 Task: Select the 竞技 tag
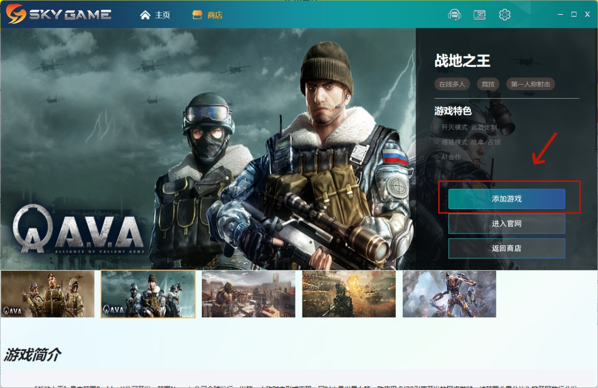[488, 84]
